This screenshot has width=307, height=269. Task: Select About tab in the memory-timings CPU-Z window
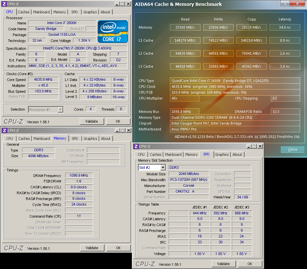[106, 139]
